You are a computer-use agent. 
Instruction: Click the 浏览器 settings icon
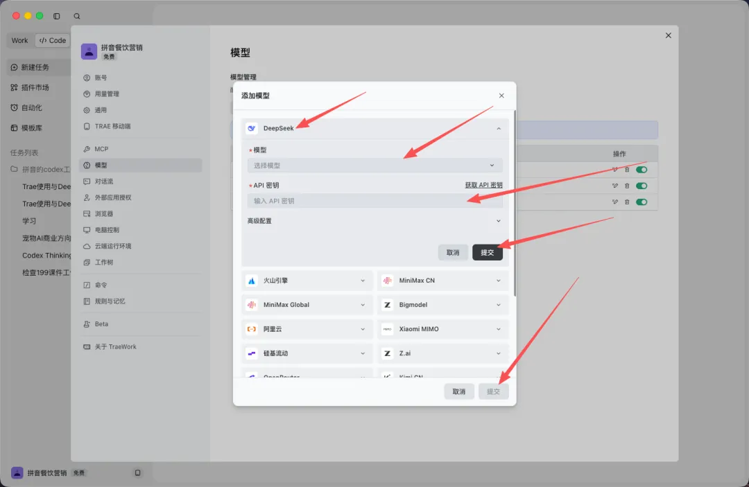(x=87, y=213)
